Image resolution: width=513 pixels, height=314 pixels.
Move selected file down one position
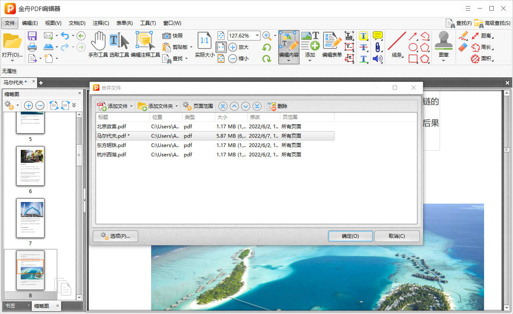[x=245, y=106]
